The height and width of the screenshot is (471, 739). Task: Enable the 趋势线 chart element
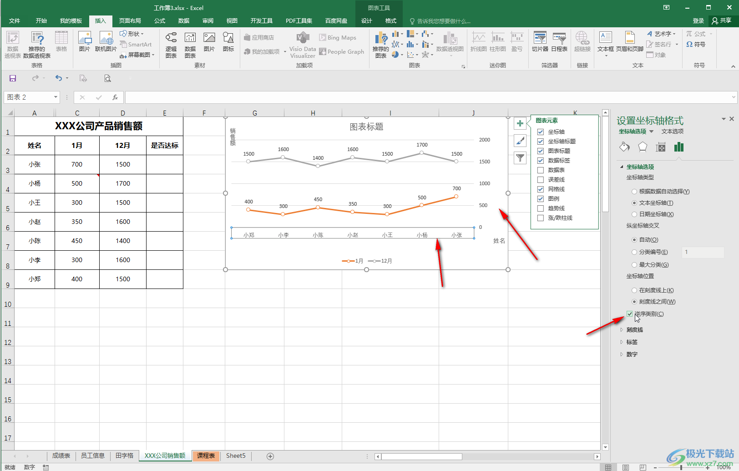click(x=541, y=208)
